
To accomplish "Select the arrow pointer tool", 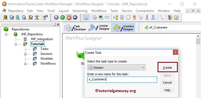I will tap(86, 17).
